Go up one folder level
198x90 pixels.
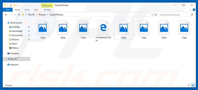click(19, 15)
